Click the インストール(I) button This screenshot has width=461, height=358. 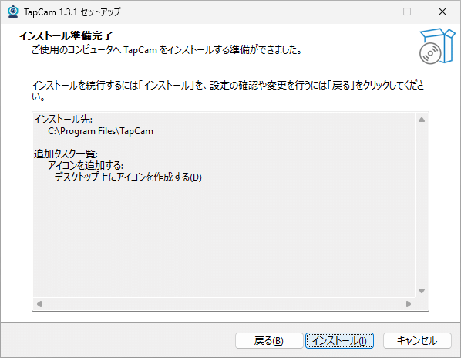click(x=339, y=341)
